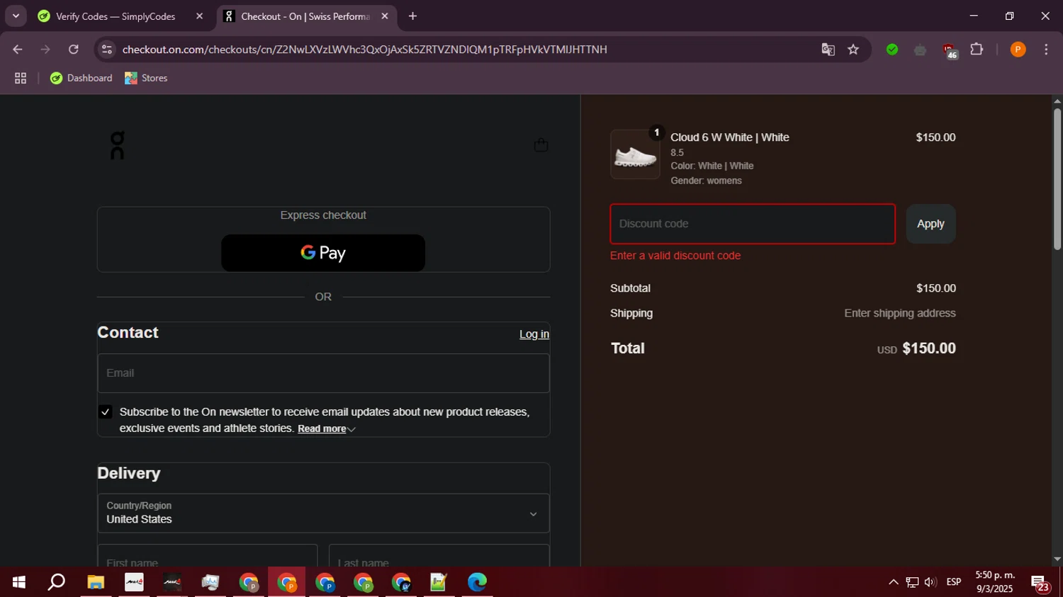This screenshot has width=1063, height=597.
Task: Open the white Mir4 taskbar app
Action: tap(134, 582)
